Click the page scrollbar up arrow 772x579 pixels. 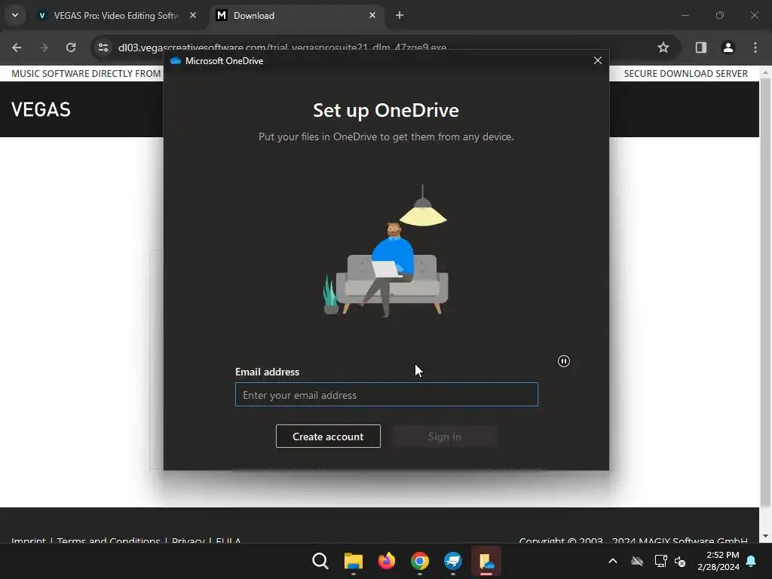[x=765, y=72]
